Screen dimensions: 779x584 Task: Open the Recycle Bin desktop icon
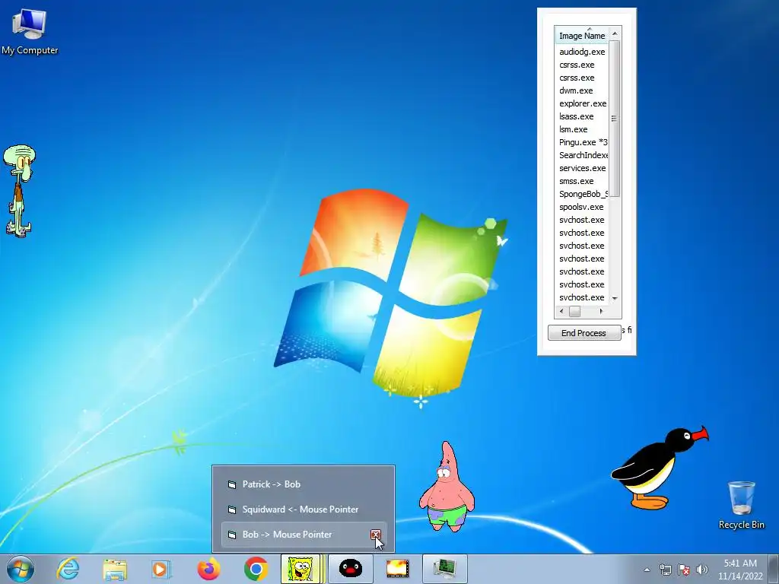point(741,504)
